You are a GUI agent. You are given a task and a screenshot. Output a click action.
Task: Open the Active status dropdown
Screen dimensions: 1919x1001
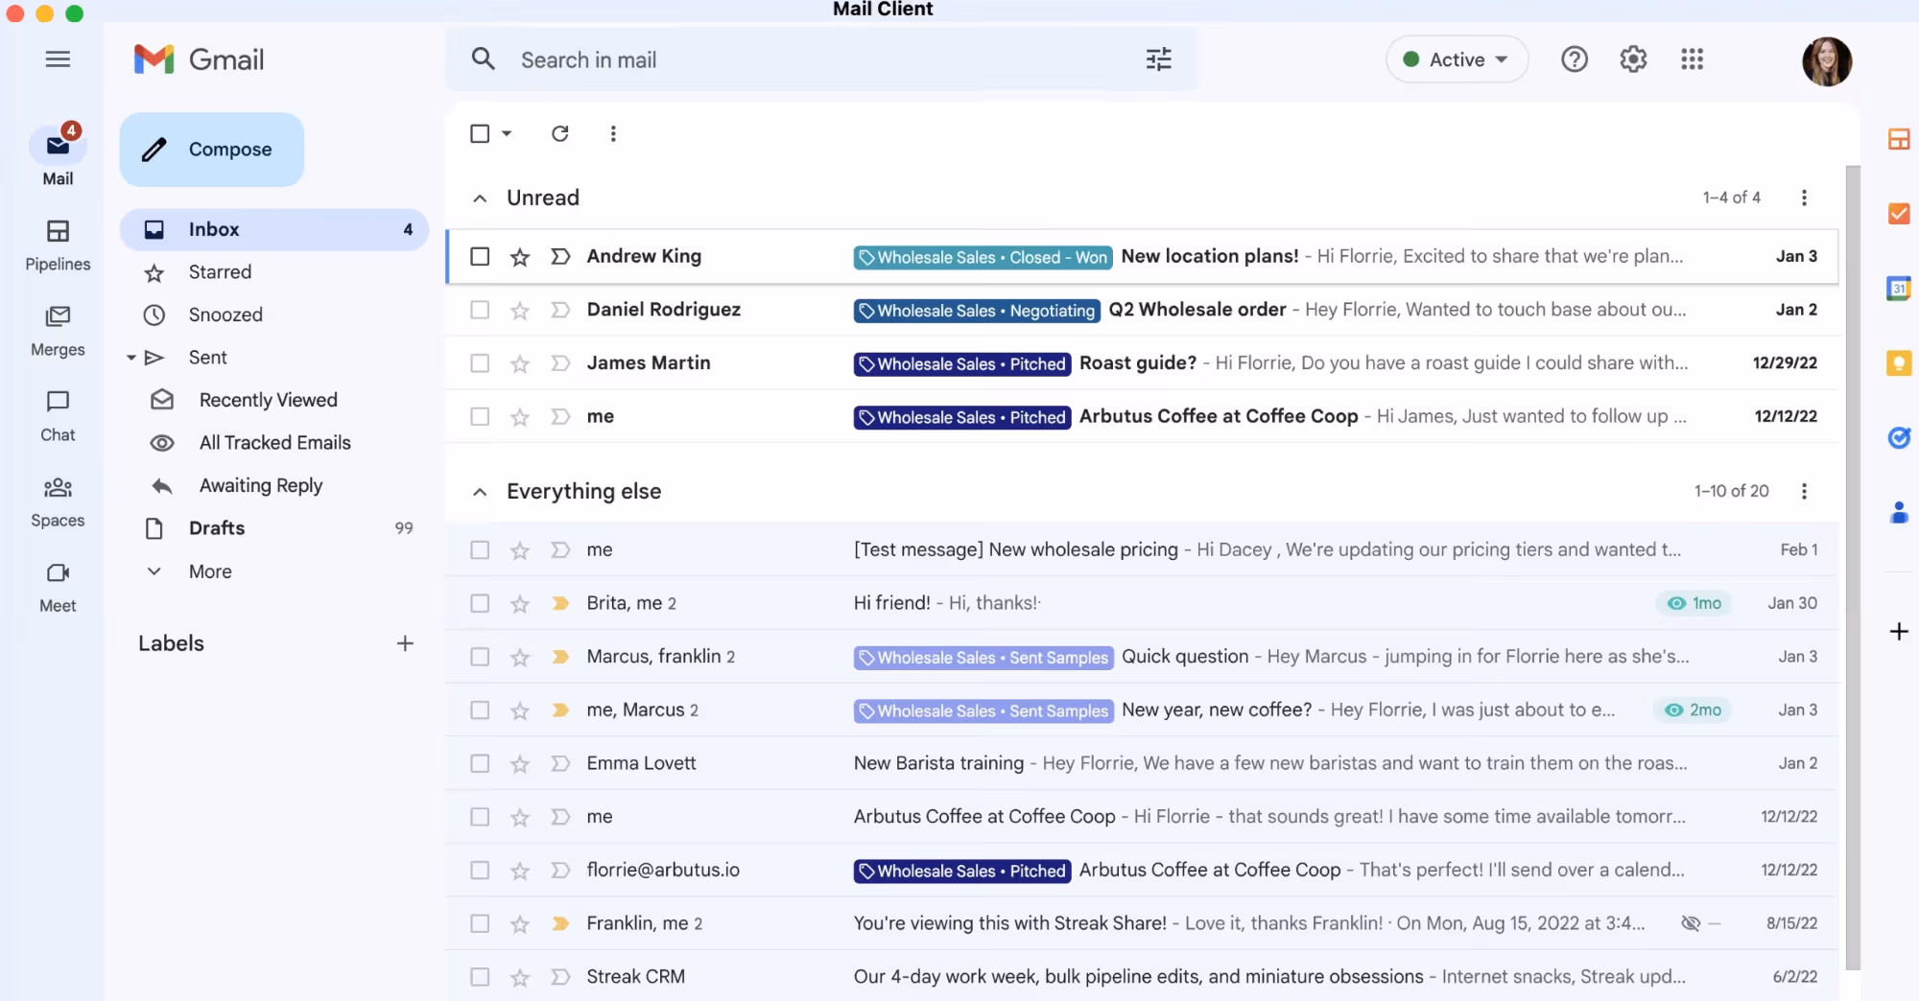click(1456, 59)
